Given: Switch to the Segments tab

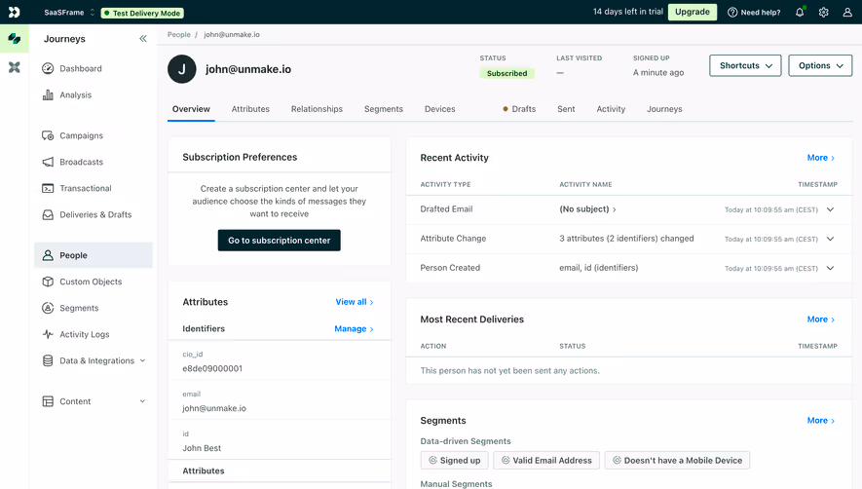Looking at the screenshot, I should coord(383,109).
